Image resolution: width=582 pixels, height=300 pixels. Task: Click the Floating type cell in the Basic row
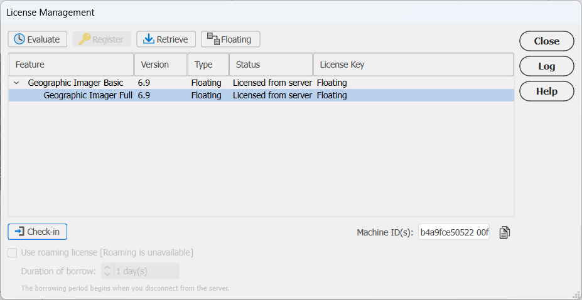click(207, 83)
